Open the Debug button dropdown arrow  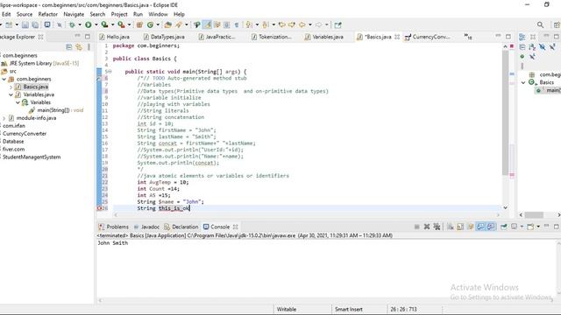click(x=80, y=25)
